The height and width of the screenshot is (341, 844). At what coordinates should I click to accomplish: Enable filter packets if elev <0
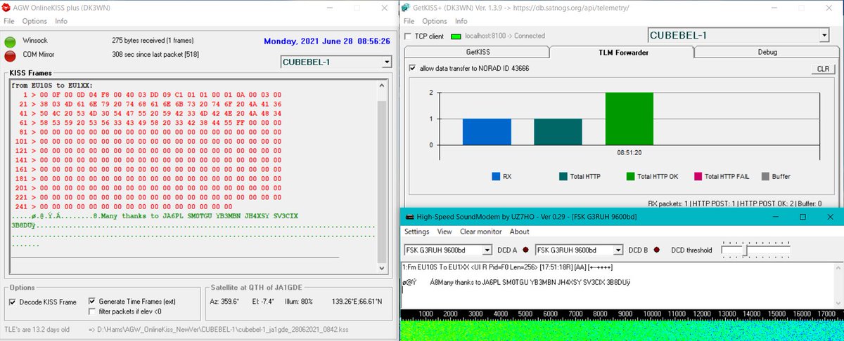coord(92,312)
